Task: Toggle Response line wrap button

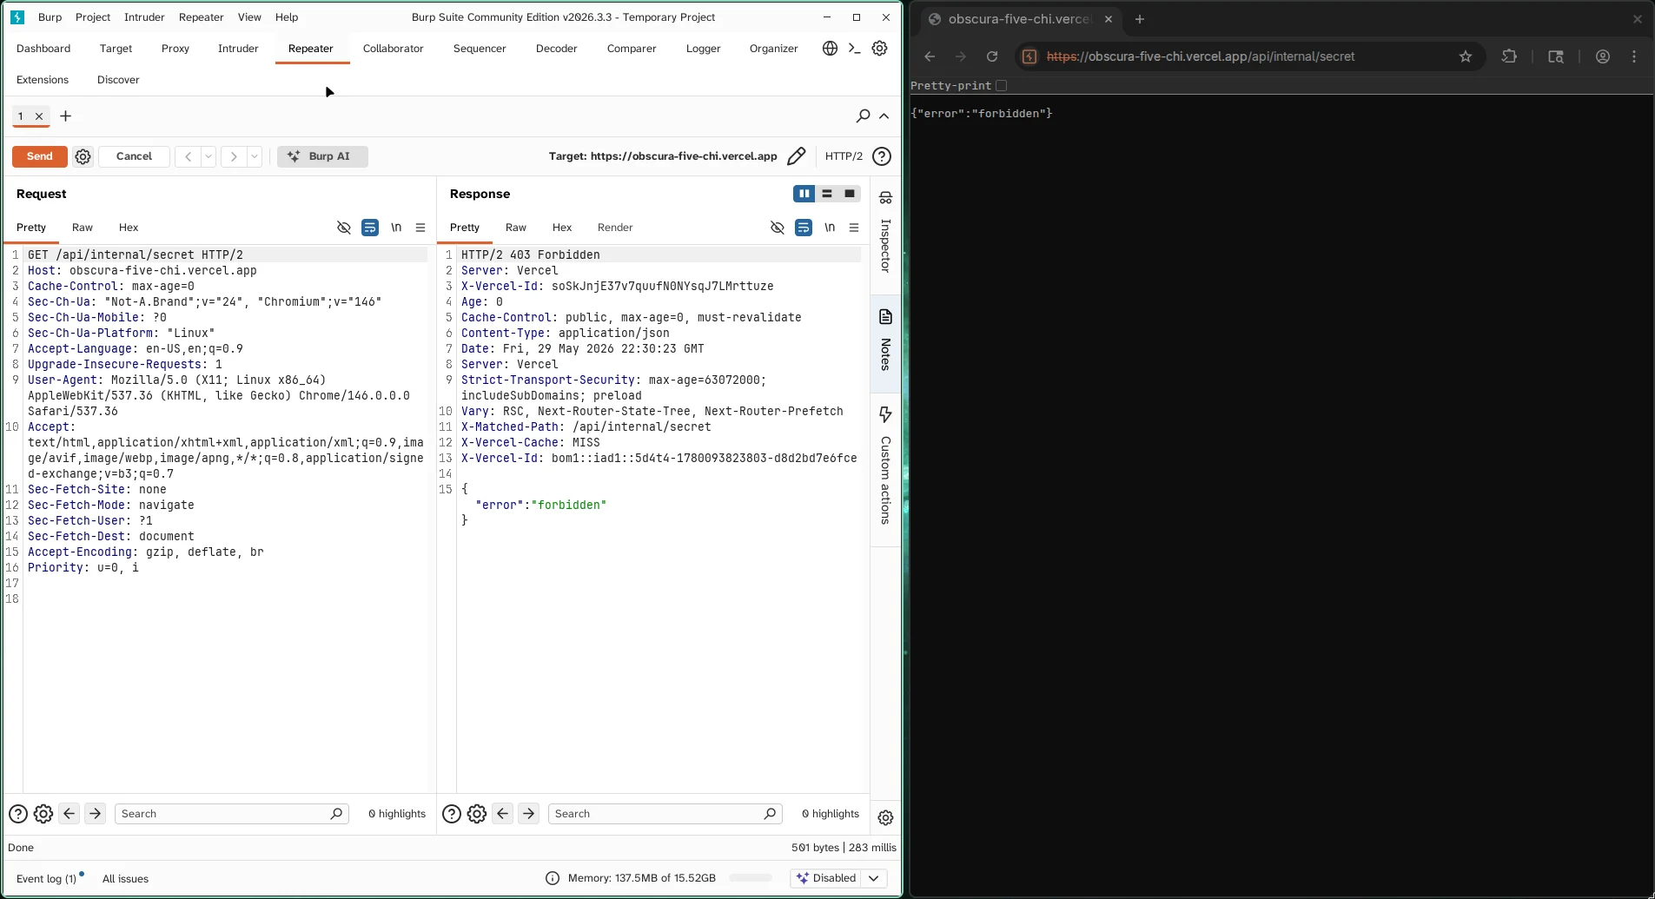Action: (x=804, y=228)
